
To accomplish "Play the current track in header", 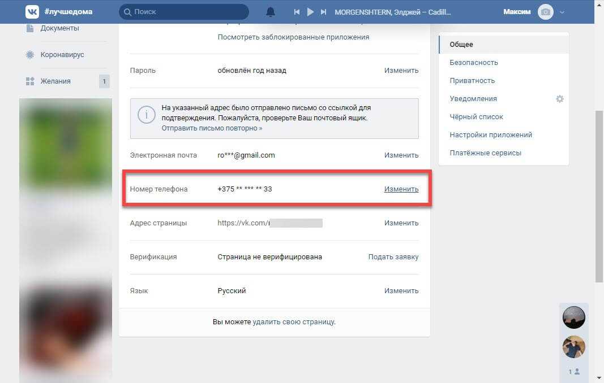I will coord(310,12).
